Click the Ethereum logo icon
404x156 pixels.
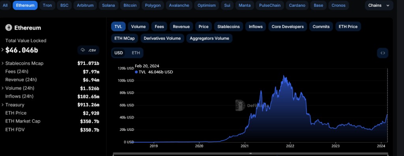[x=9, y=28]
